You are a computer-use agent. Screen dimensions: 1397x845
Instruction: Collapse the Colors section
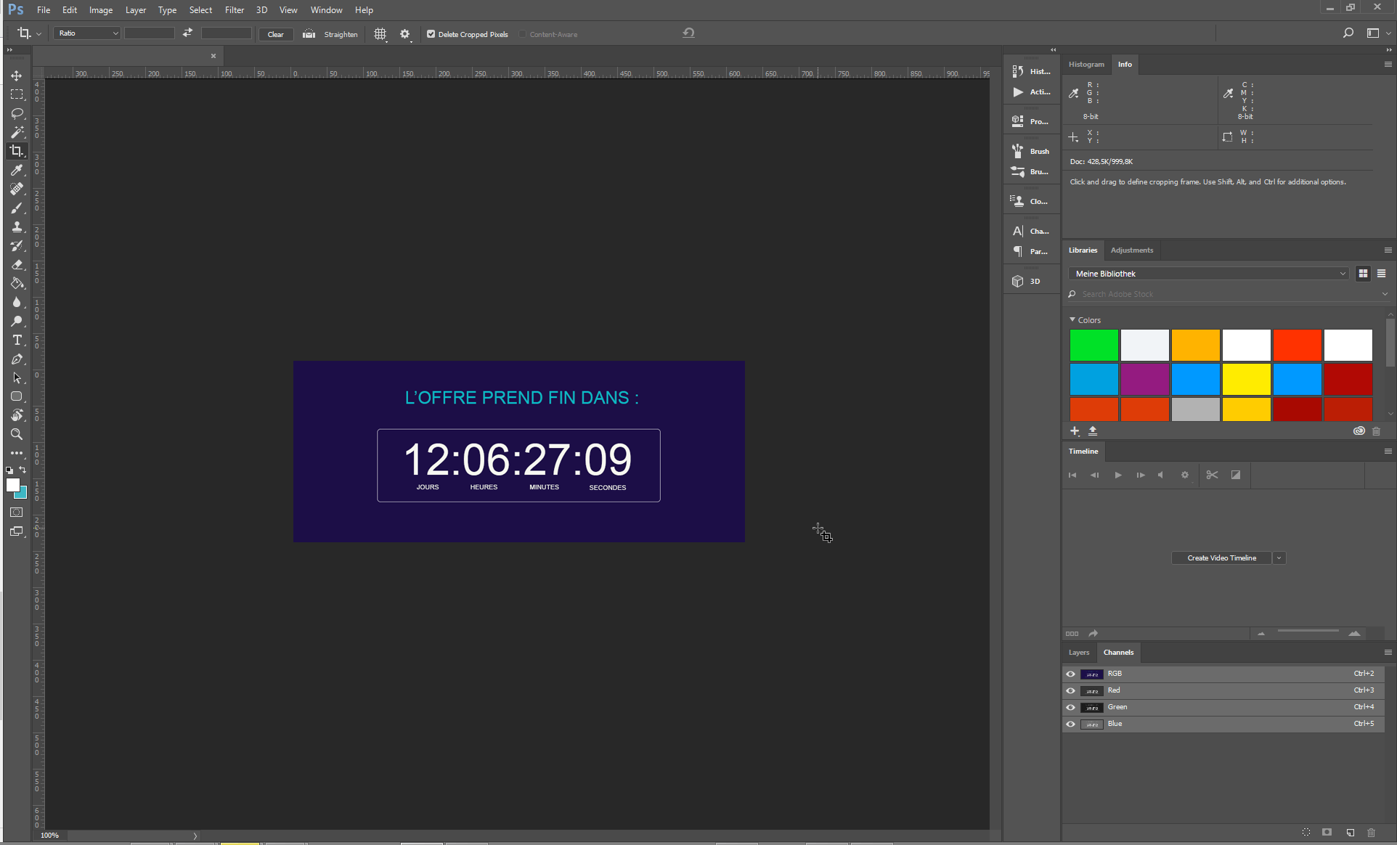(1072, 319)
